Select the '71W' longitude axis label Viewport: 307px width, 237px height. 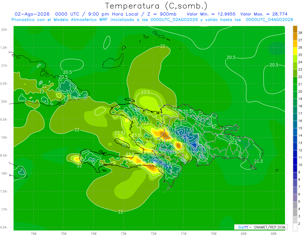coord(183,234)
